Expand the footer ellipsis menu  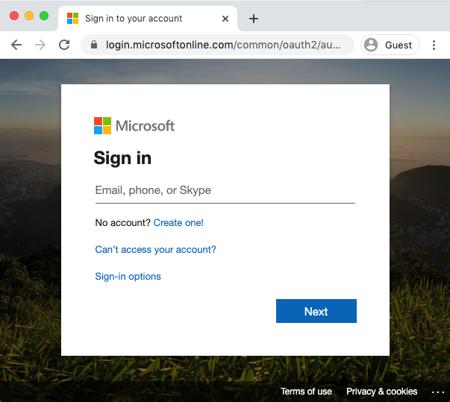point(437,392)
